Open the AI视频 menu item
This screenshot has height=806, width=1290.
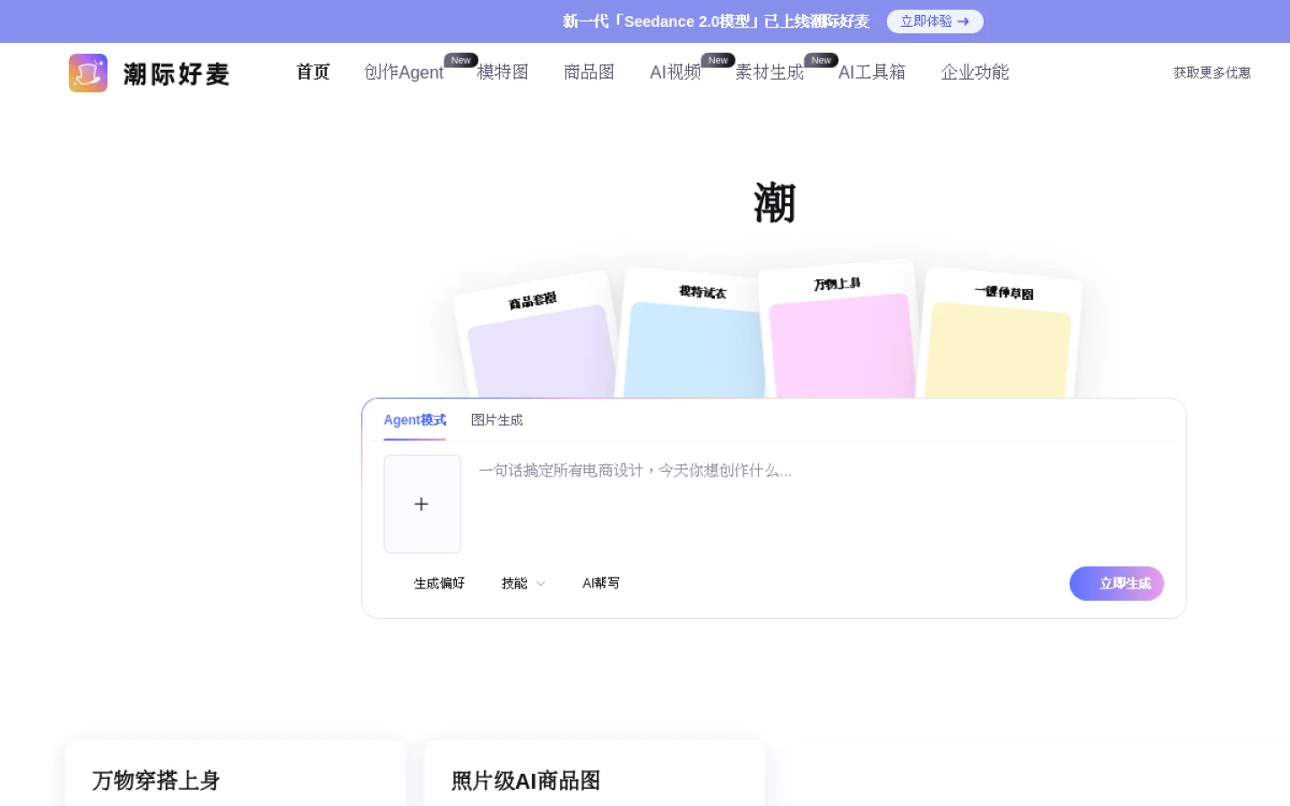coord(675,72)
